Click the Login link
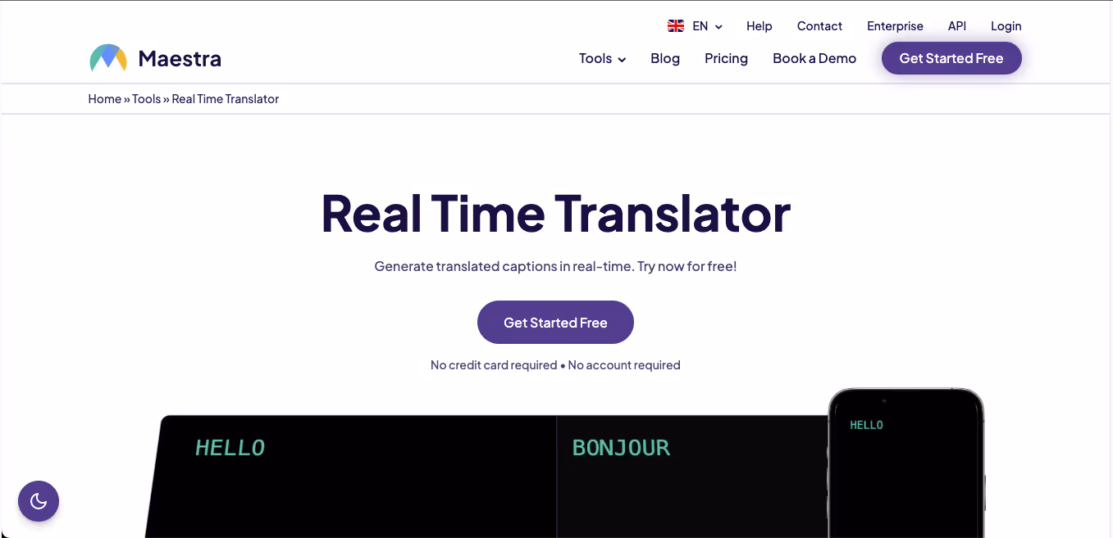Screen dimensions: 1113x538 (1006, 26)
